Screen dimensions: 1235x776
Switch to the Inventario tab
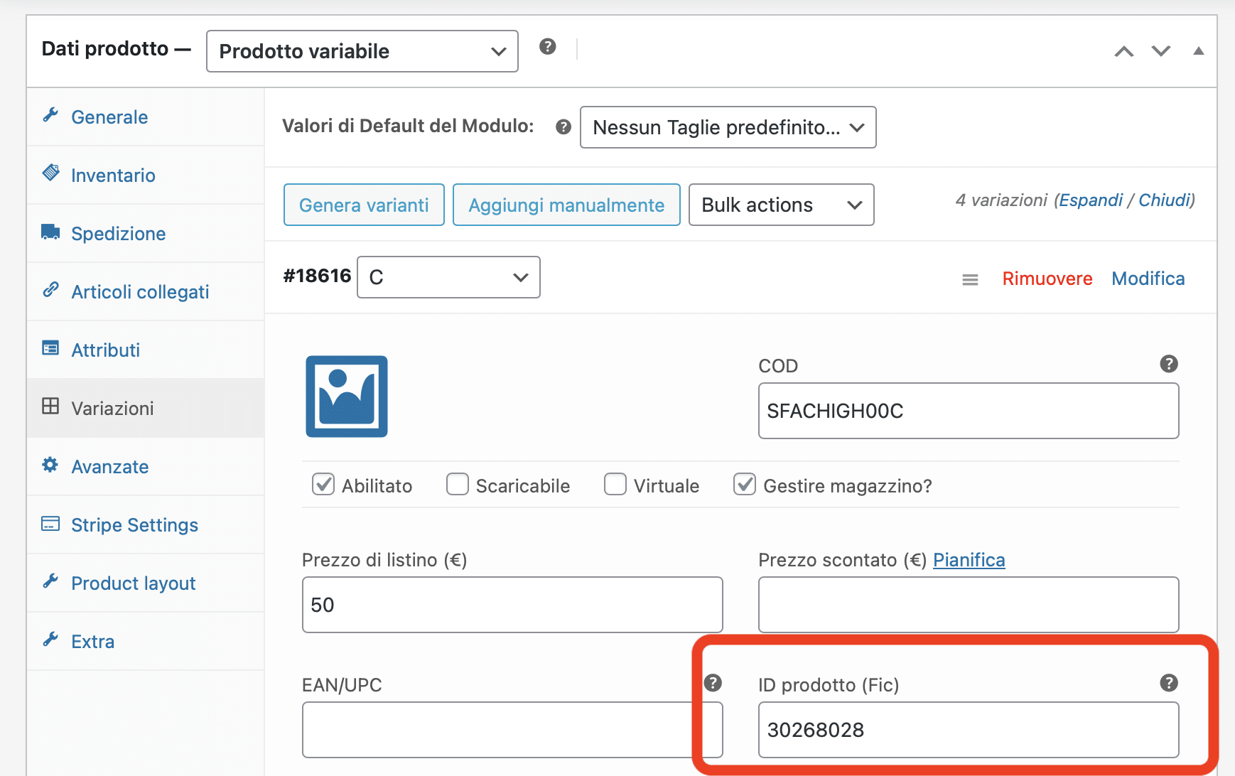113,176
